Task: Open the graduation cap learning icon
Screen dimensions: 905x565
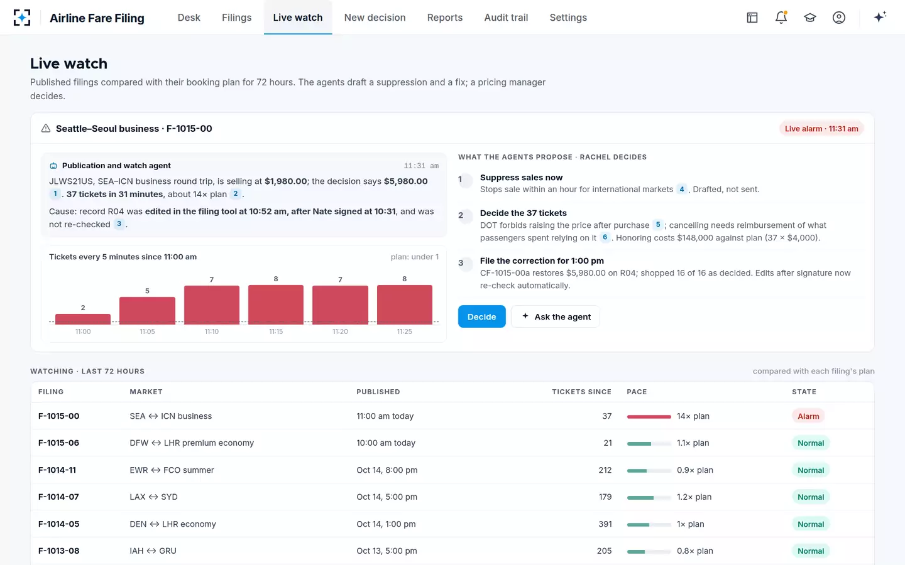Action: pyautogui.click(x=810, y=18)
